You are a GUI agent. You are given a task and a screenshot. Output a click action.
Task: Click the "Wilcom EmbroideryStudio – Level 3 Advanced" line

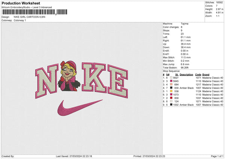(x=27, y=7)
